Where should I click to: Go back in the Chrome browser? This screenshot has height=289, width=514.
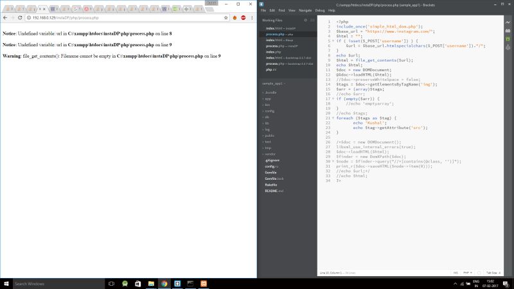5,18
